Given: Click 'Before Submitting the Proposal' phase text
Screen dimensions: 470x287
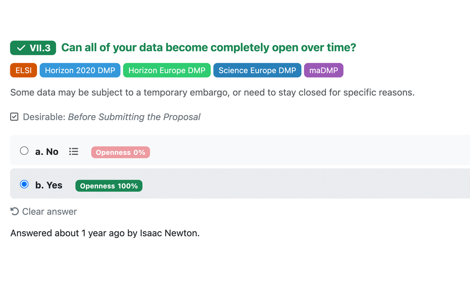Looking at the screenshot, I should 134,117.
